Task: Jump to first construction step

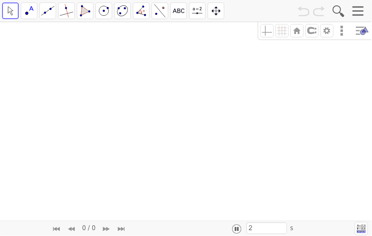Action: point(56,229)
